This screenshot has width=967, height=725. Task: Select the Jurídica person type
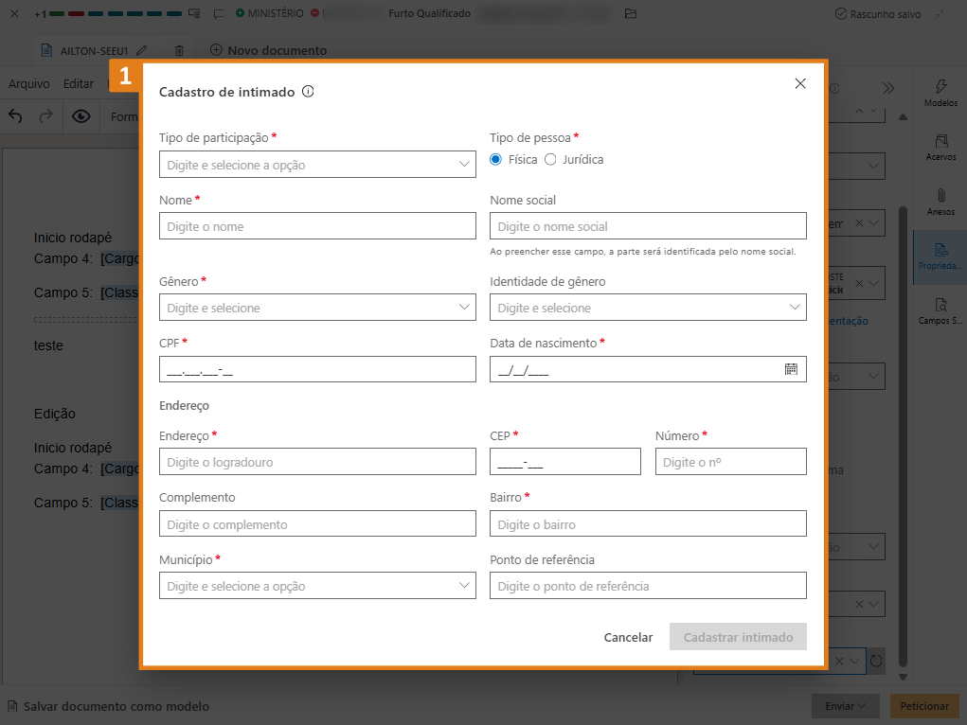point(550,159)
